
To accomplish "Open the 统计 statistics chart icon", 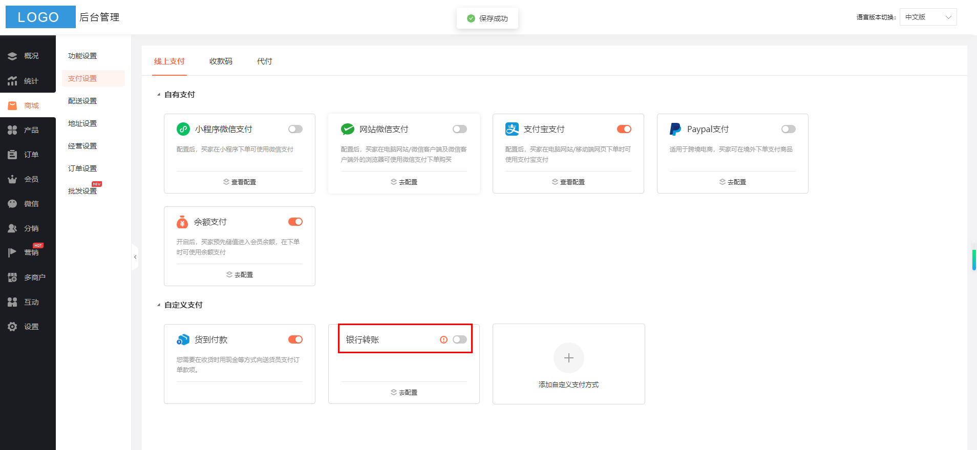I will [12, 81].
